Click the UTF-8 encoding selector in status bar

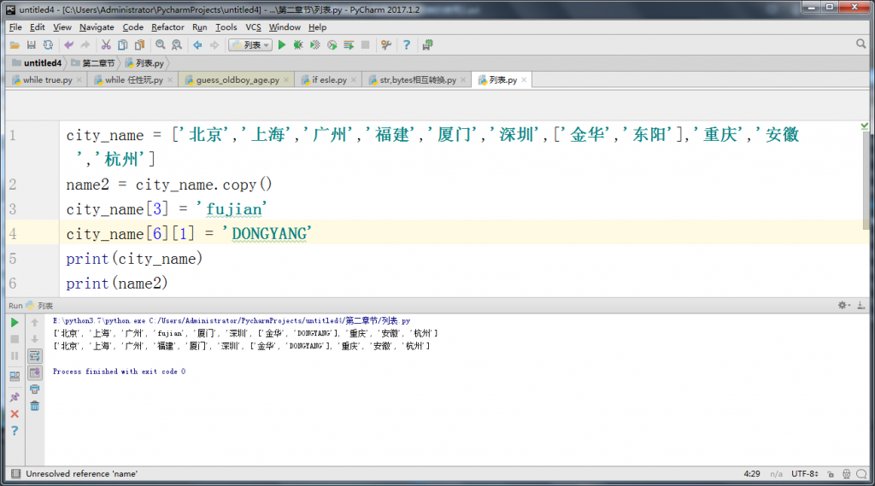pos(805,474)
